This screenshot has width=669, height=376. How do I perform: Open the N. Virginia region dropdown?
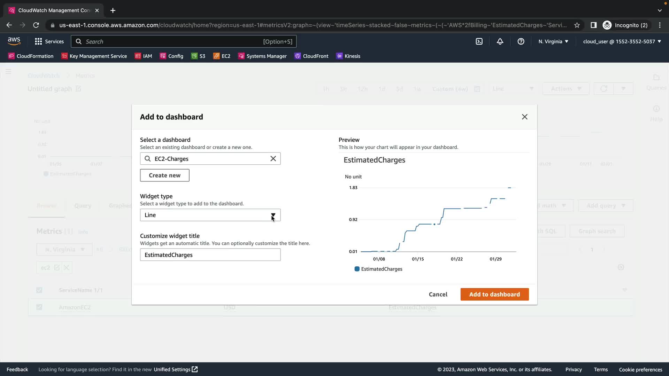[x=553, y=41]
